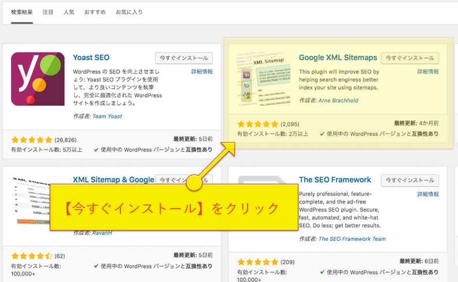
Task: Click Google XML Sitemaps description text
Action: (339, 79)
